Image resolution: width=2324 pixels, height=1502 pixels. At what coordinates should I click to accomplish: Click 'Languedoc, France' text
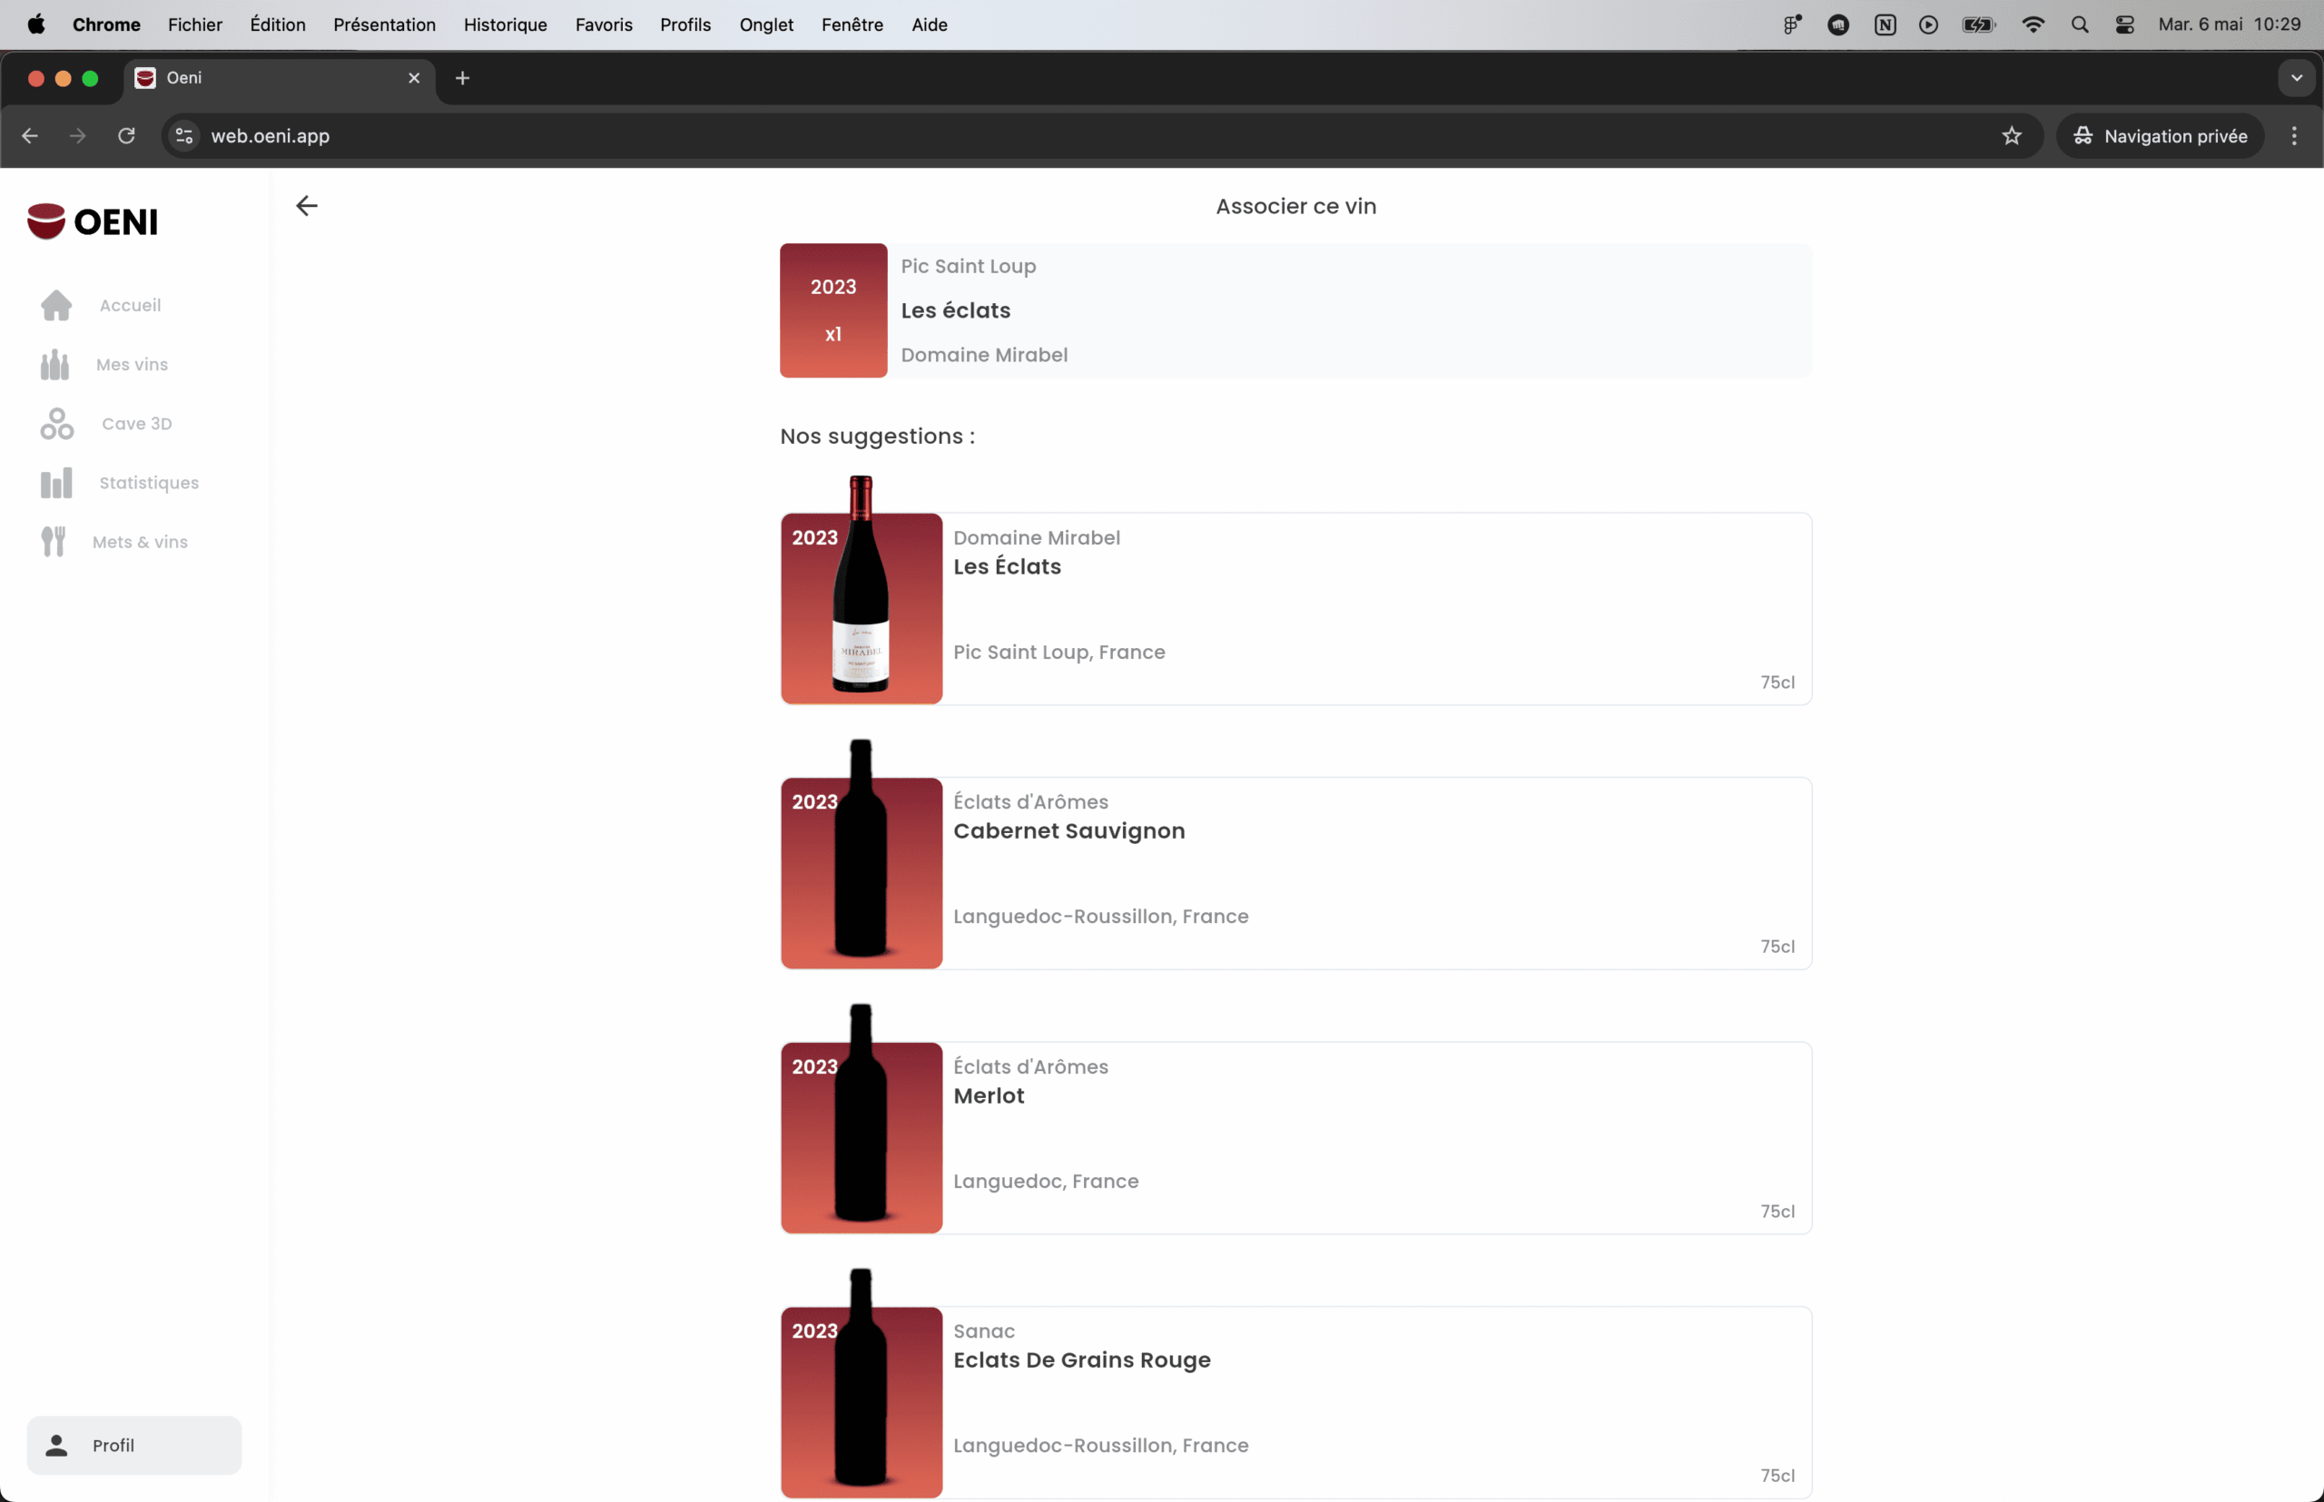click(1046, 1181)
